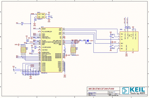Click the OSC2 oscillator component
Image resolution: width=149 pixels, height=98 pixels.
pos(41,16)
